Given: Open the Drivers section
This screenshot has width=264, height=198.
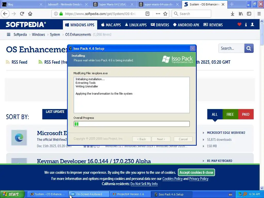Looking at the screenshot, I should (160, 25).
